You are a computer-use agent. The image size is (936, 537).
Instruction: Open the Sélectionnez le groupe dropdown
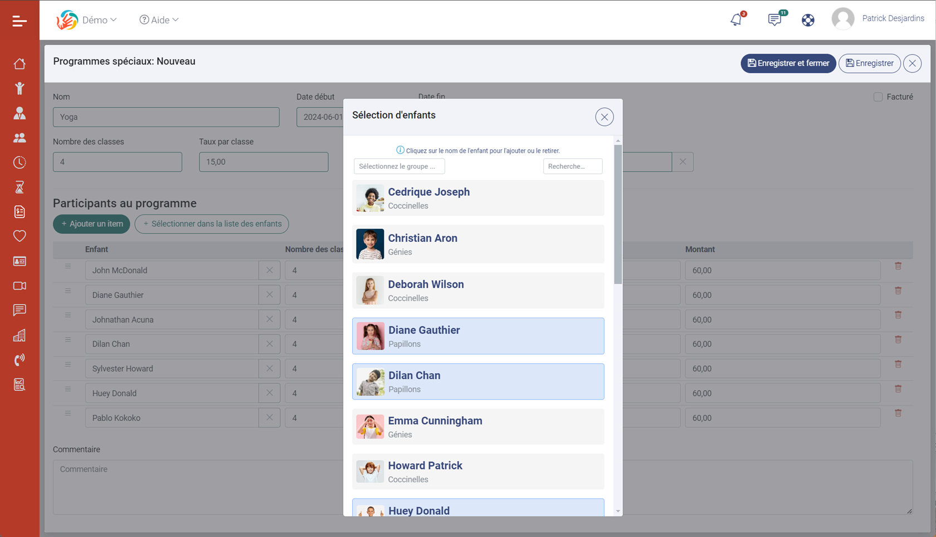399,167
